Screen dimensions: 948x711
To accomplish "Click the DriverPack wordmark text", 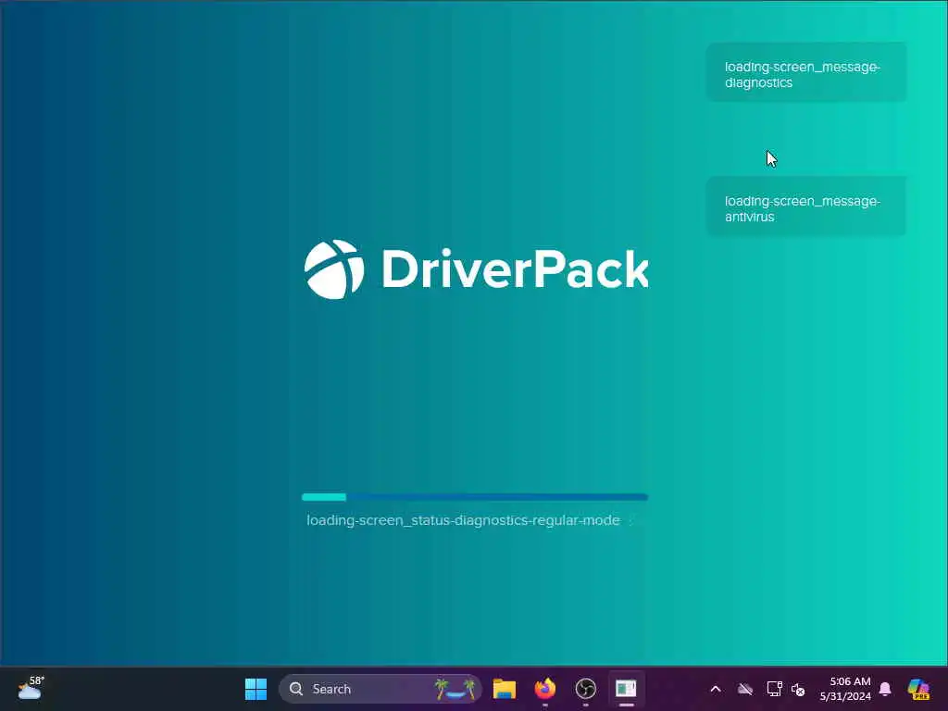I will click(x=516, y=269).
